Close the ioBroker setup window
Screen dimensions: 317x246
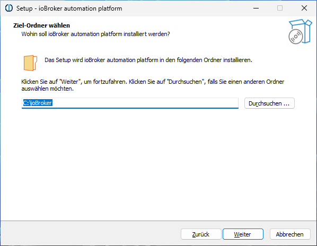click(304, 8)
